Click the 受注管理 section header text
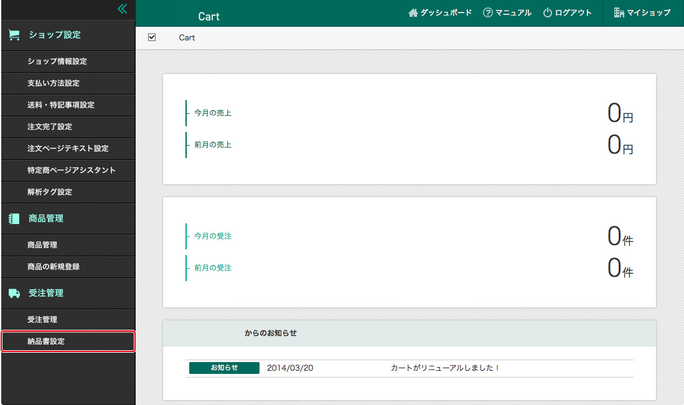This screenshot has height=405, width=684. click(x=46, y=293)
